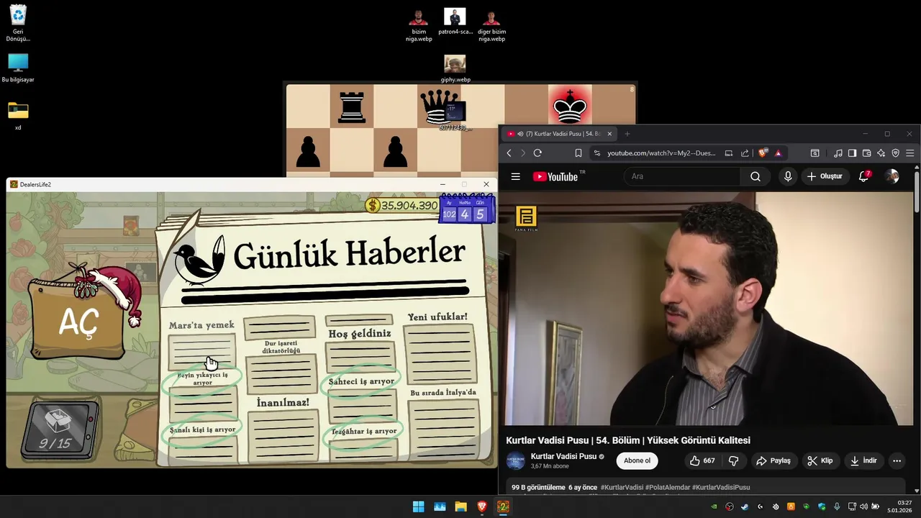Reload the YouTube page
Image resolution: width=921 pixels, height=518 pixels.
tap(537, 153)
